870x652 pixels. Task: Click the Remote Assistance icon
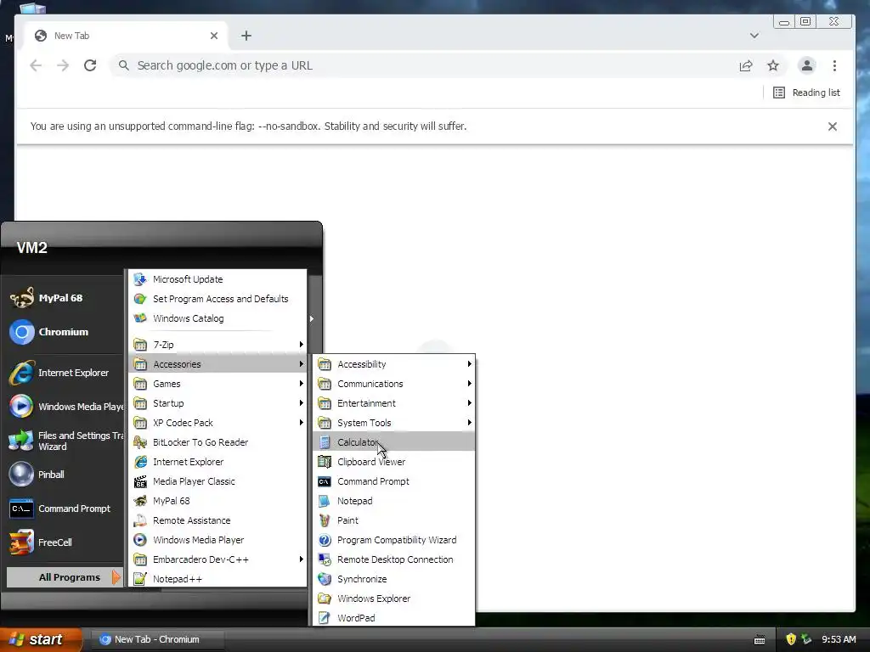[x=140, y=520]
